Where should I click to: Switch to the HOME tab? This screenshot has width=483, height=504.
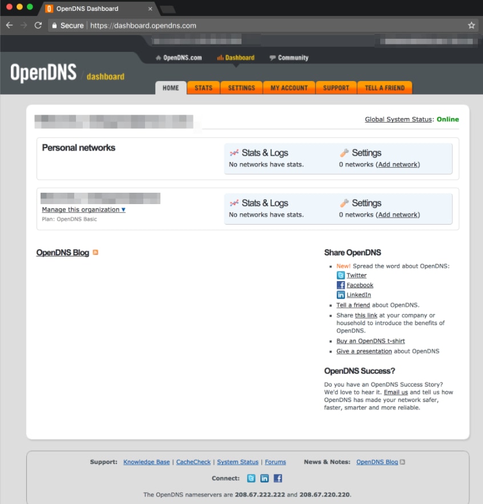coord(171,88)
